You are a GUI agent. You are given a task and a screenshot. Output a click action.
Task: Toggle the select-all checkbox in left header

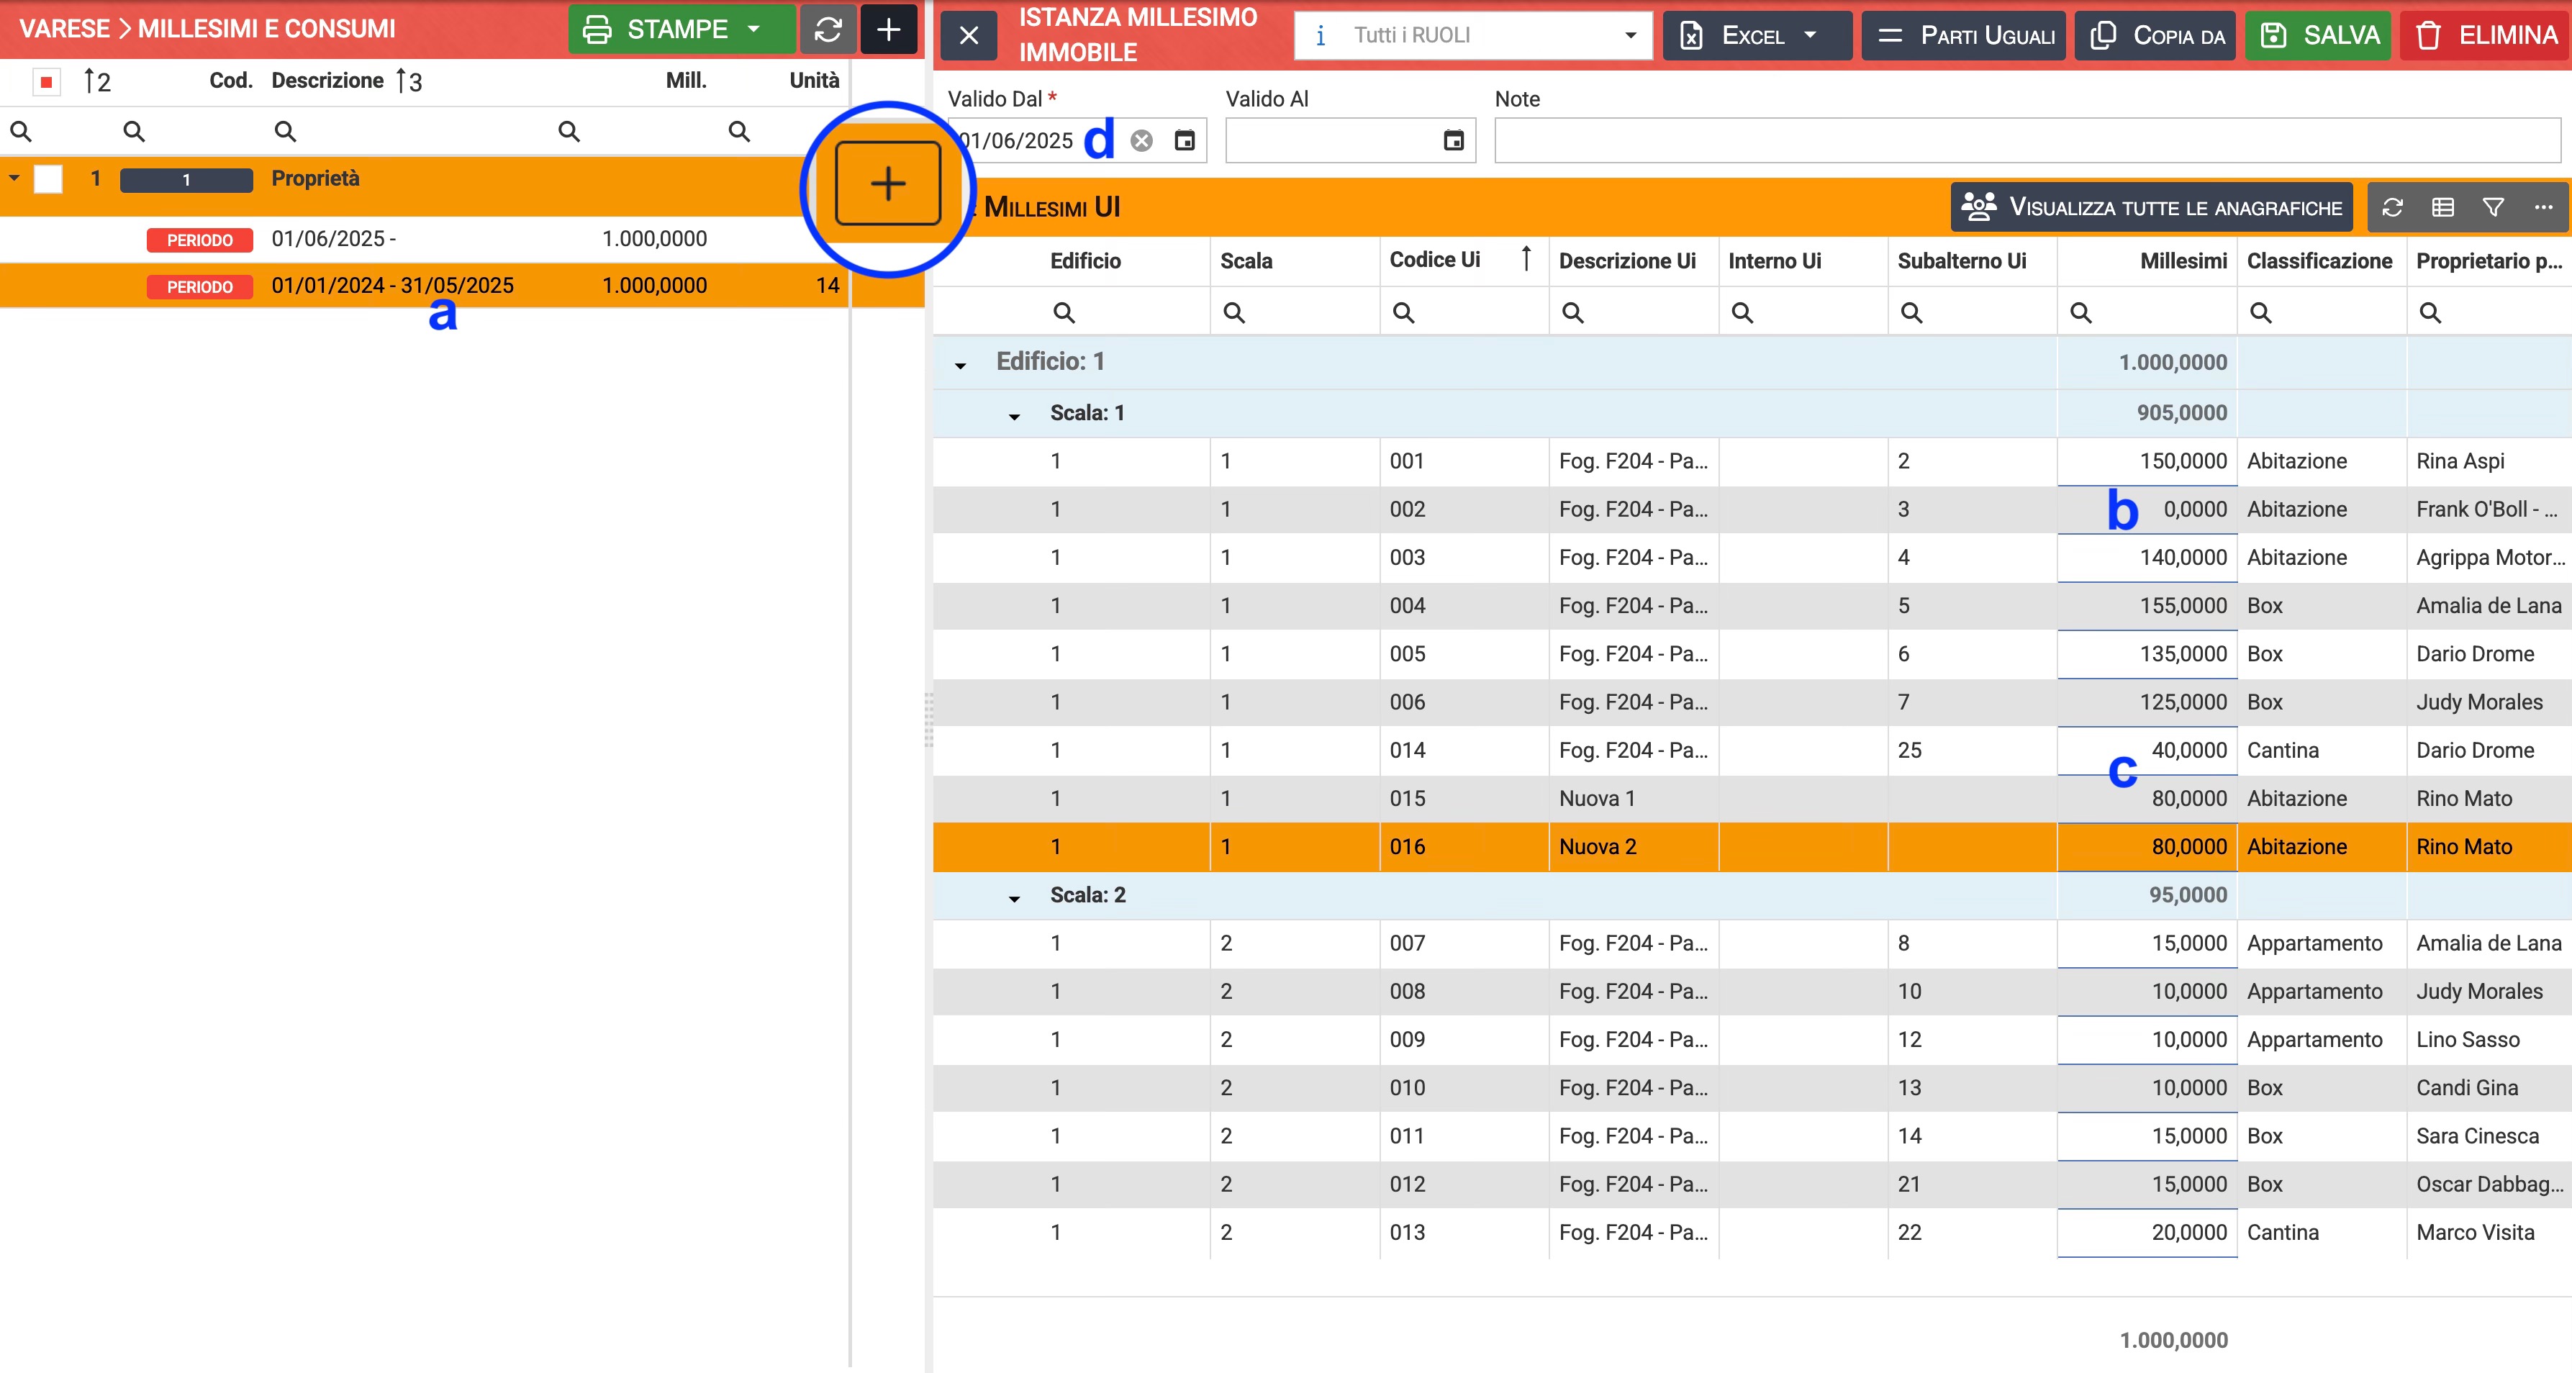46,81
